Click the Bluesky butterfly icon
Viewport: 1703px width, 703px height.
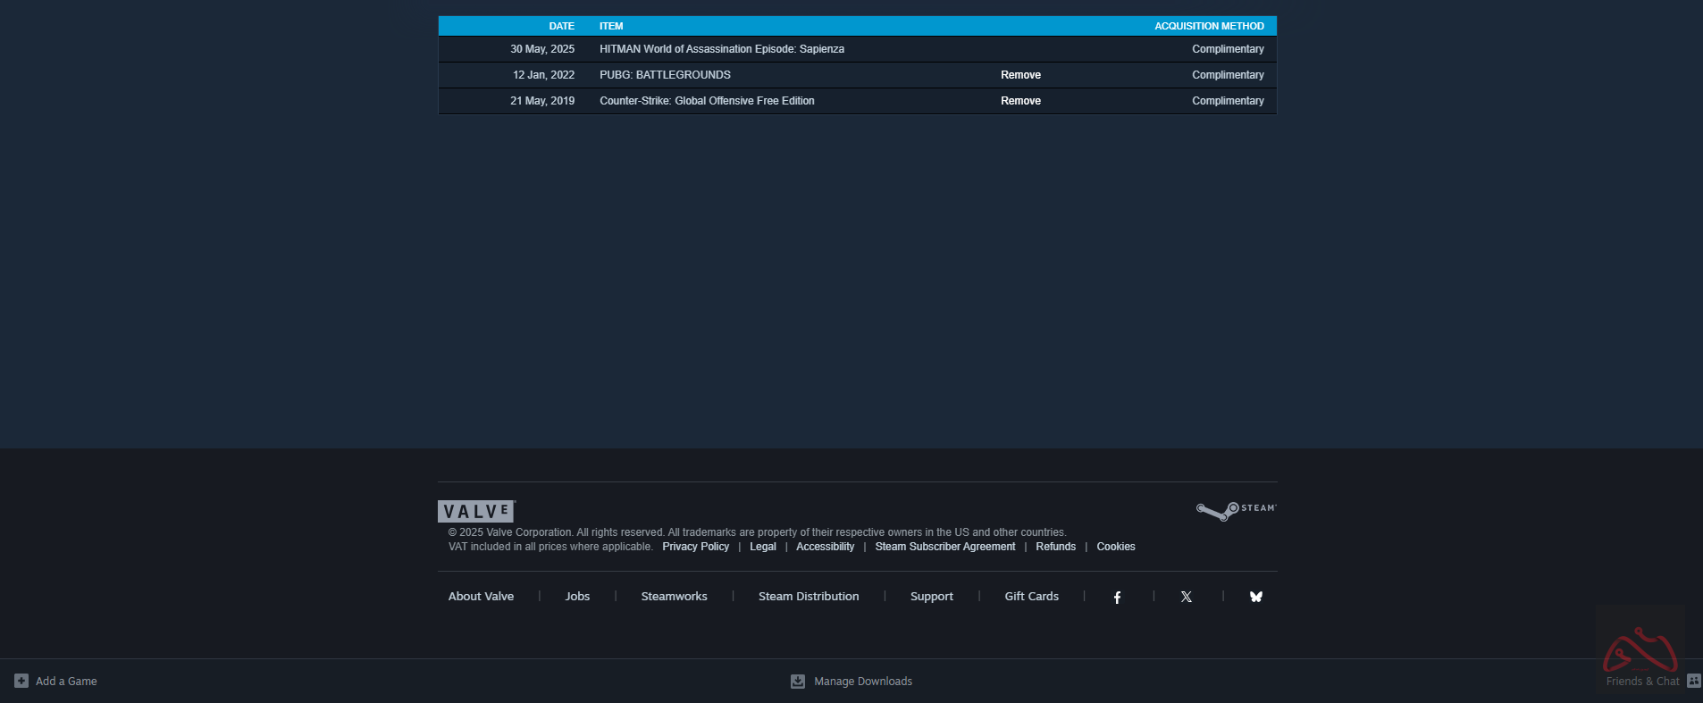click(x=1255, y=597)
